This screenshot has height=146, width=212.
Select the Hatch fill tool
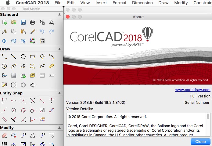pyautogui.click(x=14, y=76)
